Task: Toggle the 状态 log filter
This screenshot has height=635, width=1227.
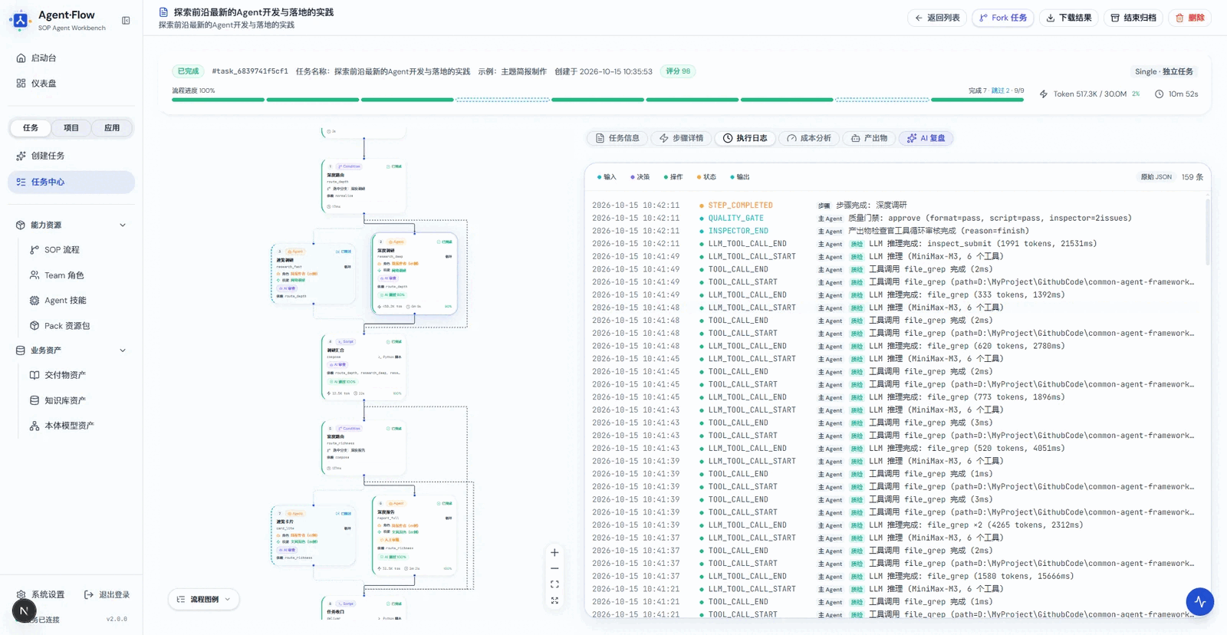Action: click(x=706, y=177)
